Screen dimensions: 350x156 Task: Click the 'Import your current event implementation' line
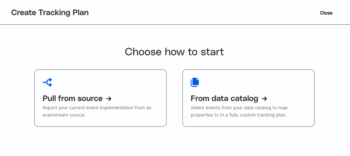tap(97, 108)
